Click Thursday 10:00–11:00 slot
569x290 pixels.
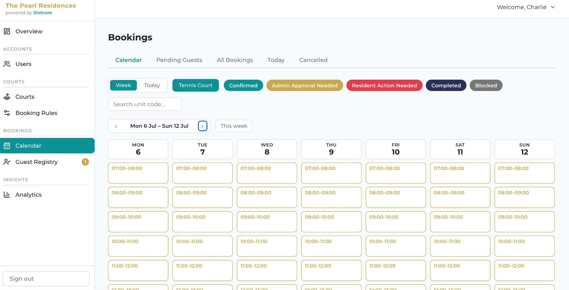tap(331, 246)
